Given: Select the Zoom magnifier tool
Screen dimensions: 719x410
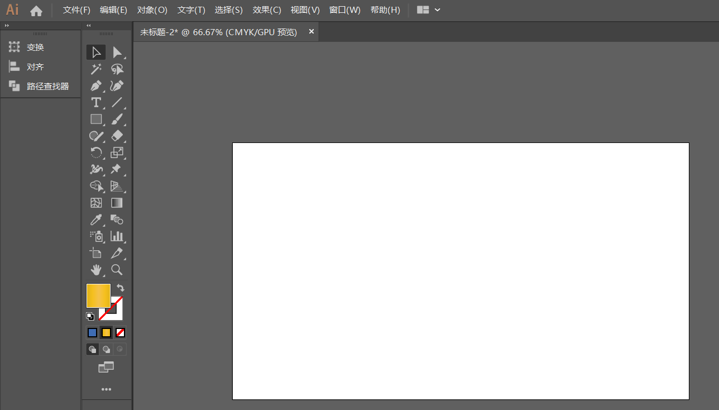Looking at the screenshot, I should (x=117, y=270).
